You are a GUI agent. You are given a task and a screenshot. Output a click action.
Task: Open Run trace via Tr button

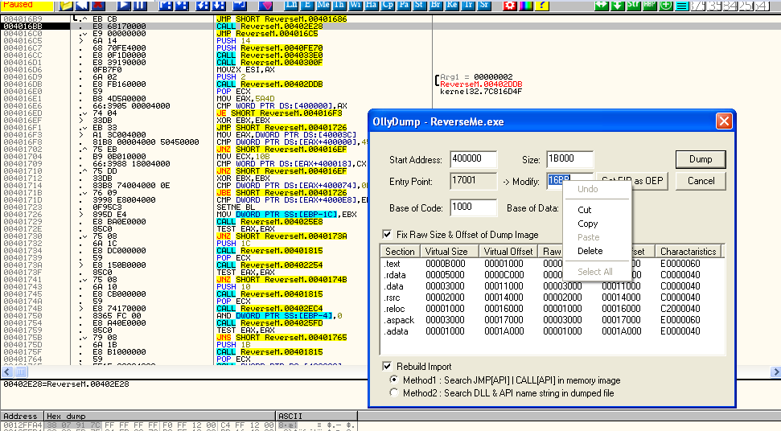(467, 6)
